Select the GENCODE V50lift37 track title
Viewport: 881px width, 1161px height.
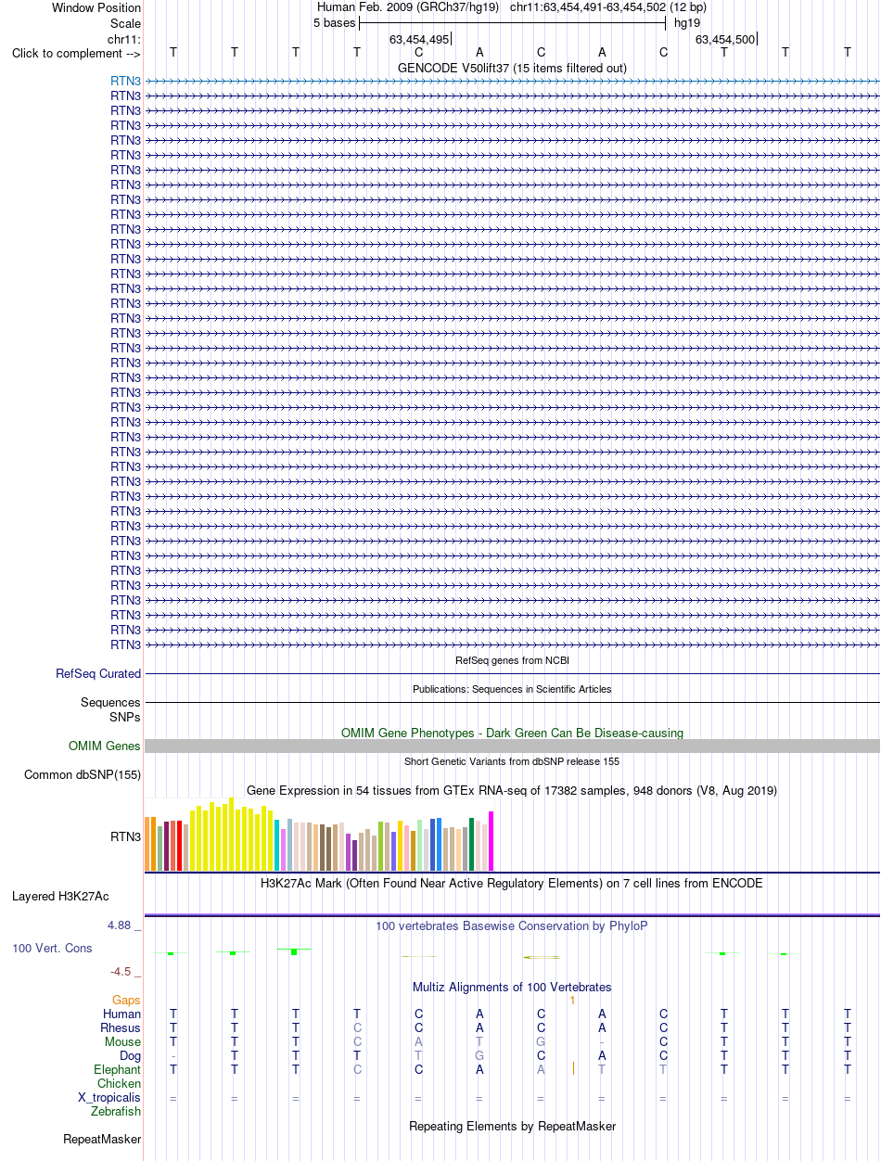[x=512, y=68]
